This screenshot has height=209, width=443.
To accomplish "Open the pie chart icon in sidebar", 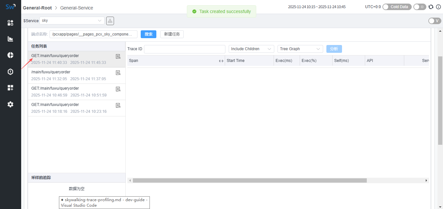I will pos(10,55).
